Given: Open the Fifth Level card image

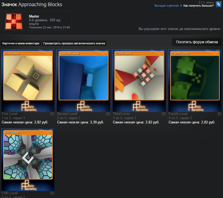Looking at the screenshot, I should coord(28,157).
